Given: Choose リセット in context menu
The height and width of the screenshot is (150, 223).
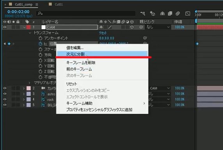Looking at the screenshot, I should pyautogui.click(x=102, y=84).
